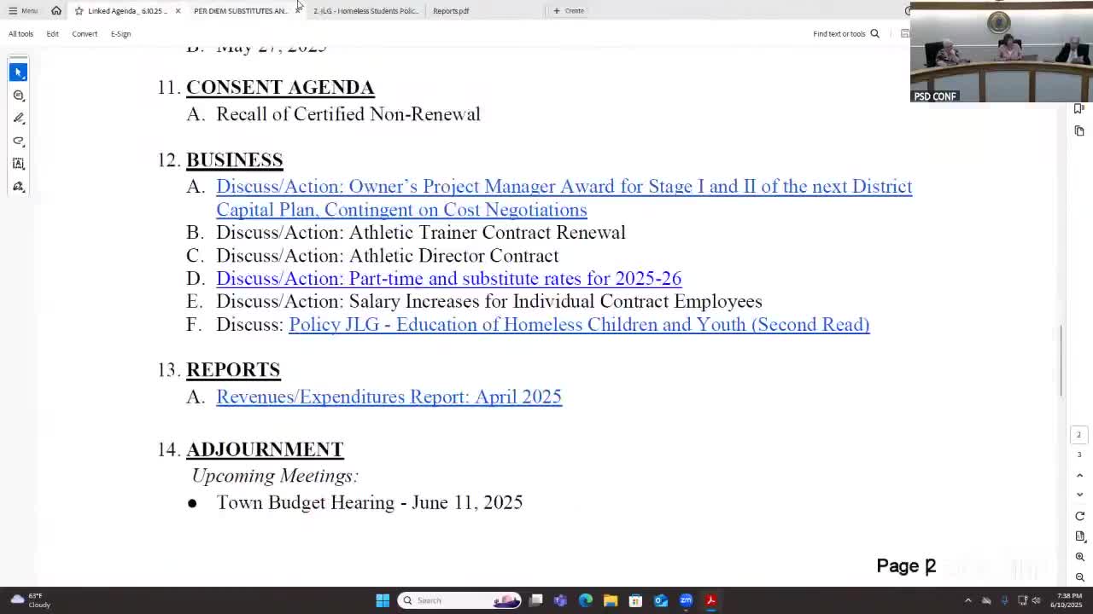
Task: Open Part-time and substitute rates link
Action: tap(448, 279)
